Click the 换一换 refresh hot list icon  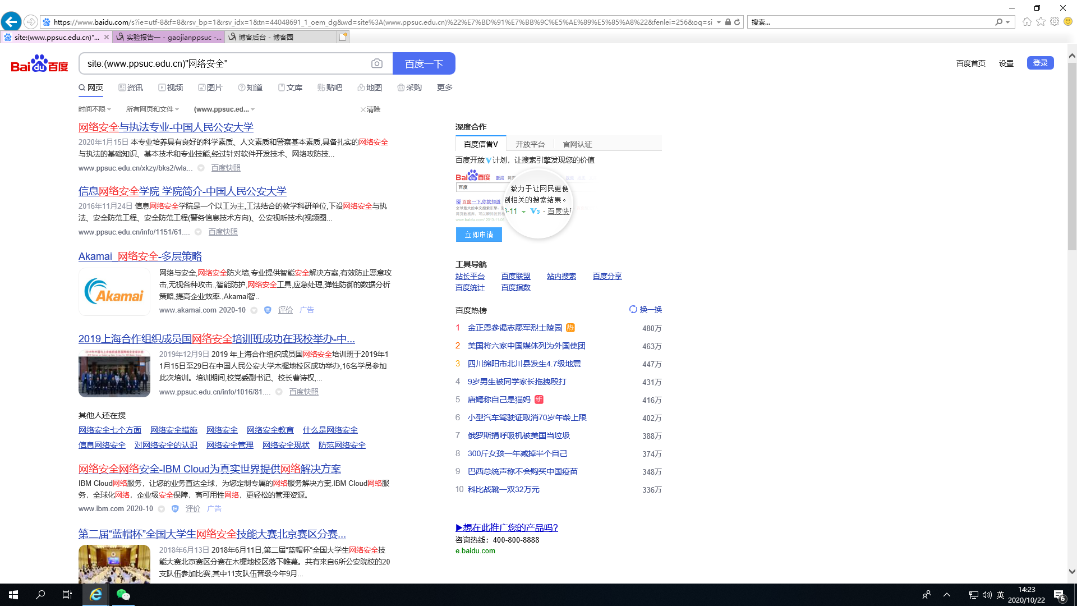(x=633, y=309)
